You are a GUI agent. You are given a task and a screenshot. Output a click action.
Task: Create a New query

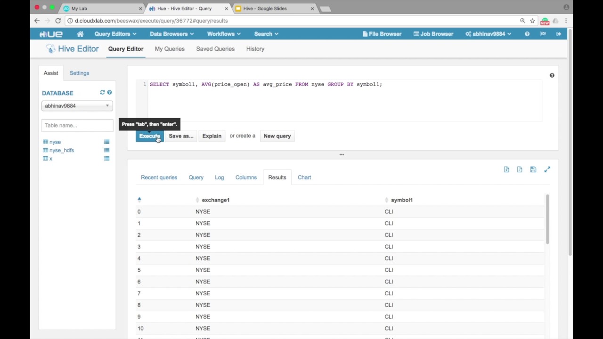(x=277, y=136)
